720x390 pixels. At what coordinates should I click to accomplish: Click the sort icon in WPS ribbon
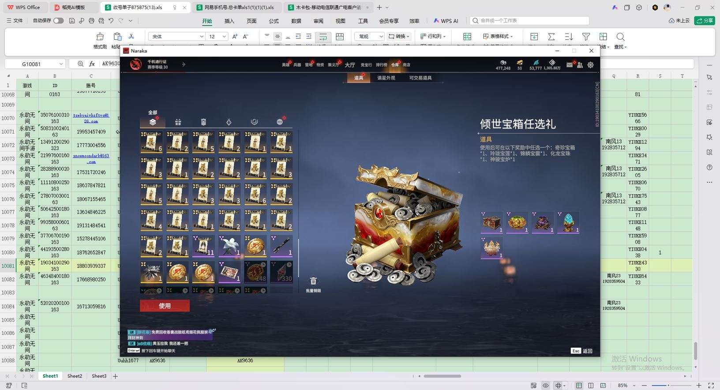pyautogui.click(x=569, y=37)
